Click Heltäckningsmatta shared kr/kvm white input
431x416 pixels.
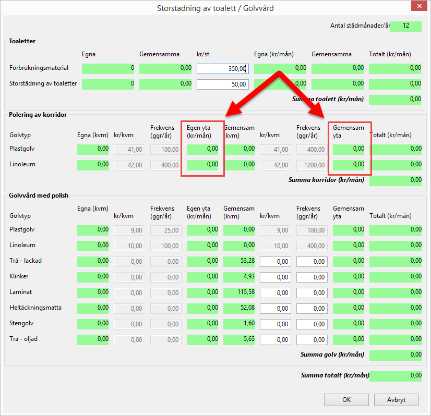coord(275,308)
